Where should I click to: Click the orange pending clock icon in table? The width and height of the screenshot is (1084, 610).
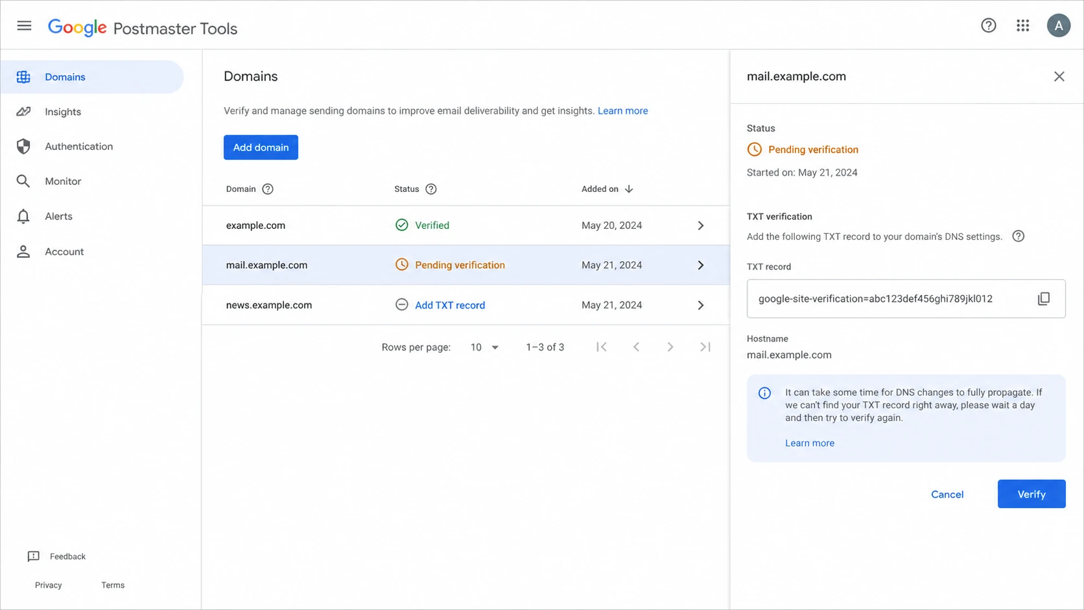tap(402, 264)
